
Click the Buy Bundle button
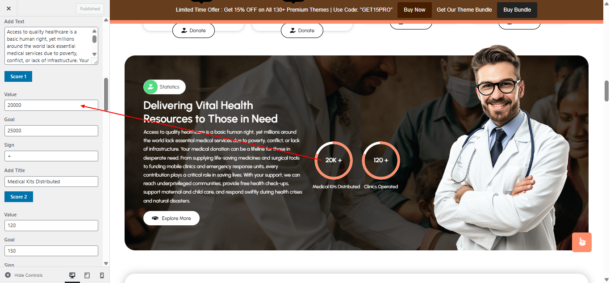click(x=517, y=10)
